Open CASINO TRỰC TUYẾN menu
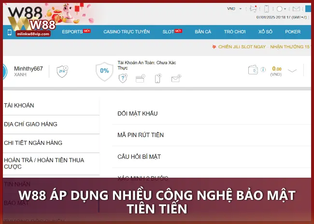Image resolution: width=314 pixels, height=224 pixels. tap(127, 32)
